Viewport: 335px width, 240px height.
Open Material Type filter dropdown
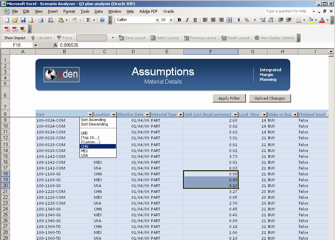pyautogui.click(x=181, y=114)
